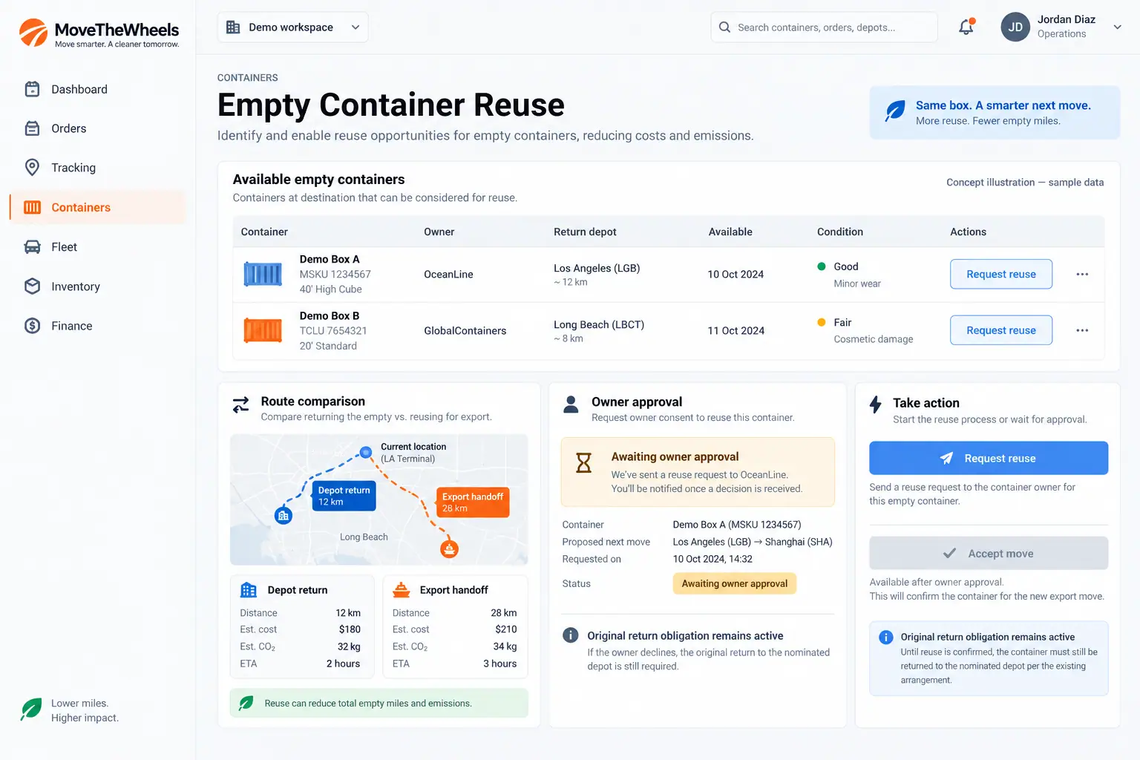This screenshot has height=760, width=1140.
Task: Click the Accept move button
Action: tap(989, 554)
